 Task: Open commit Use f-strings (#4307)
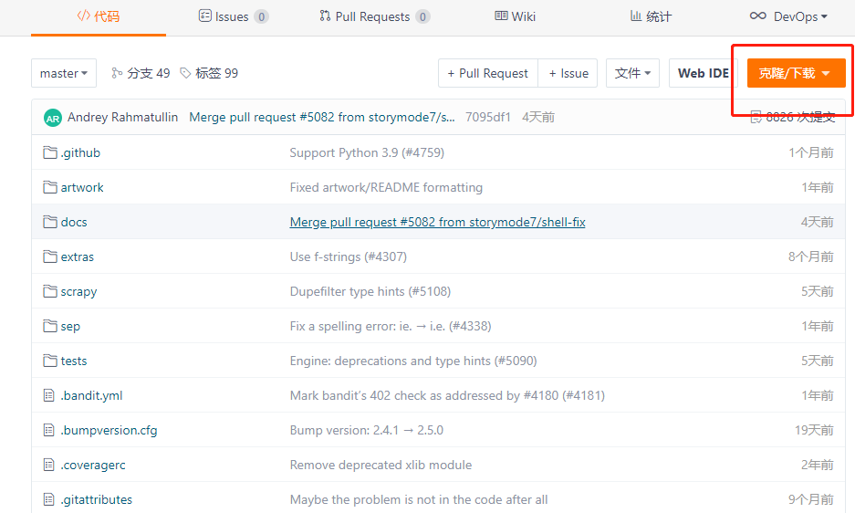pyautogui.click(x=349, y=257)
